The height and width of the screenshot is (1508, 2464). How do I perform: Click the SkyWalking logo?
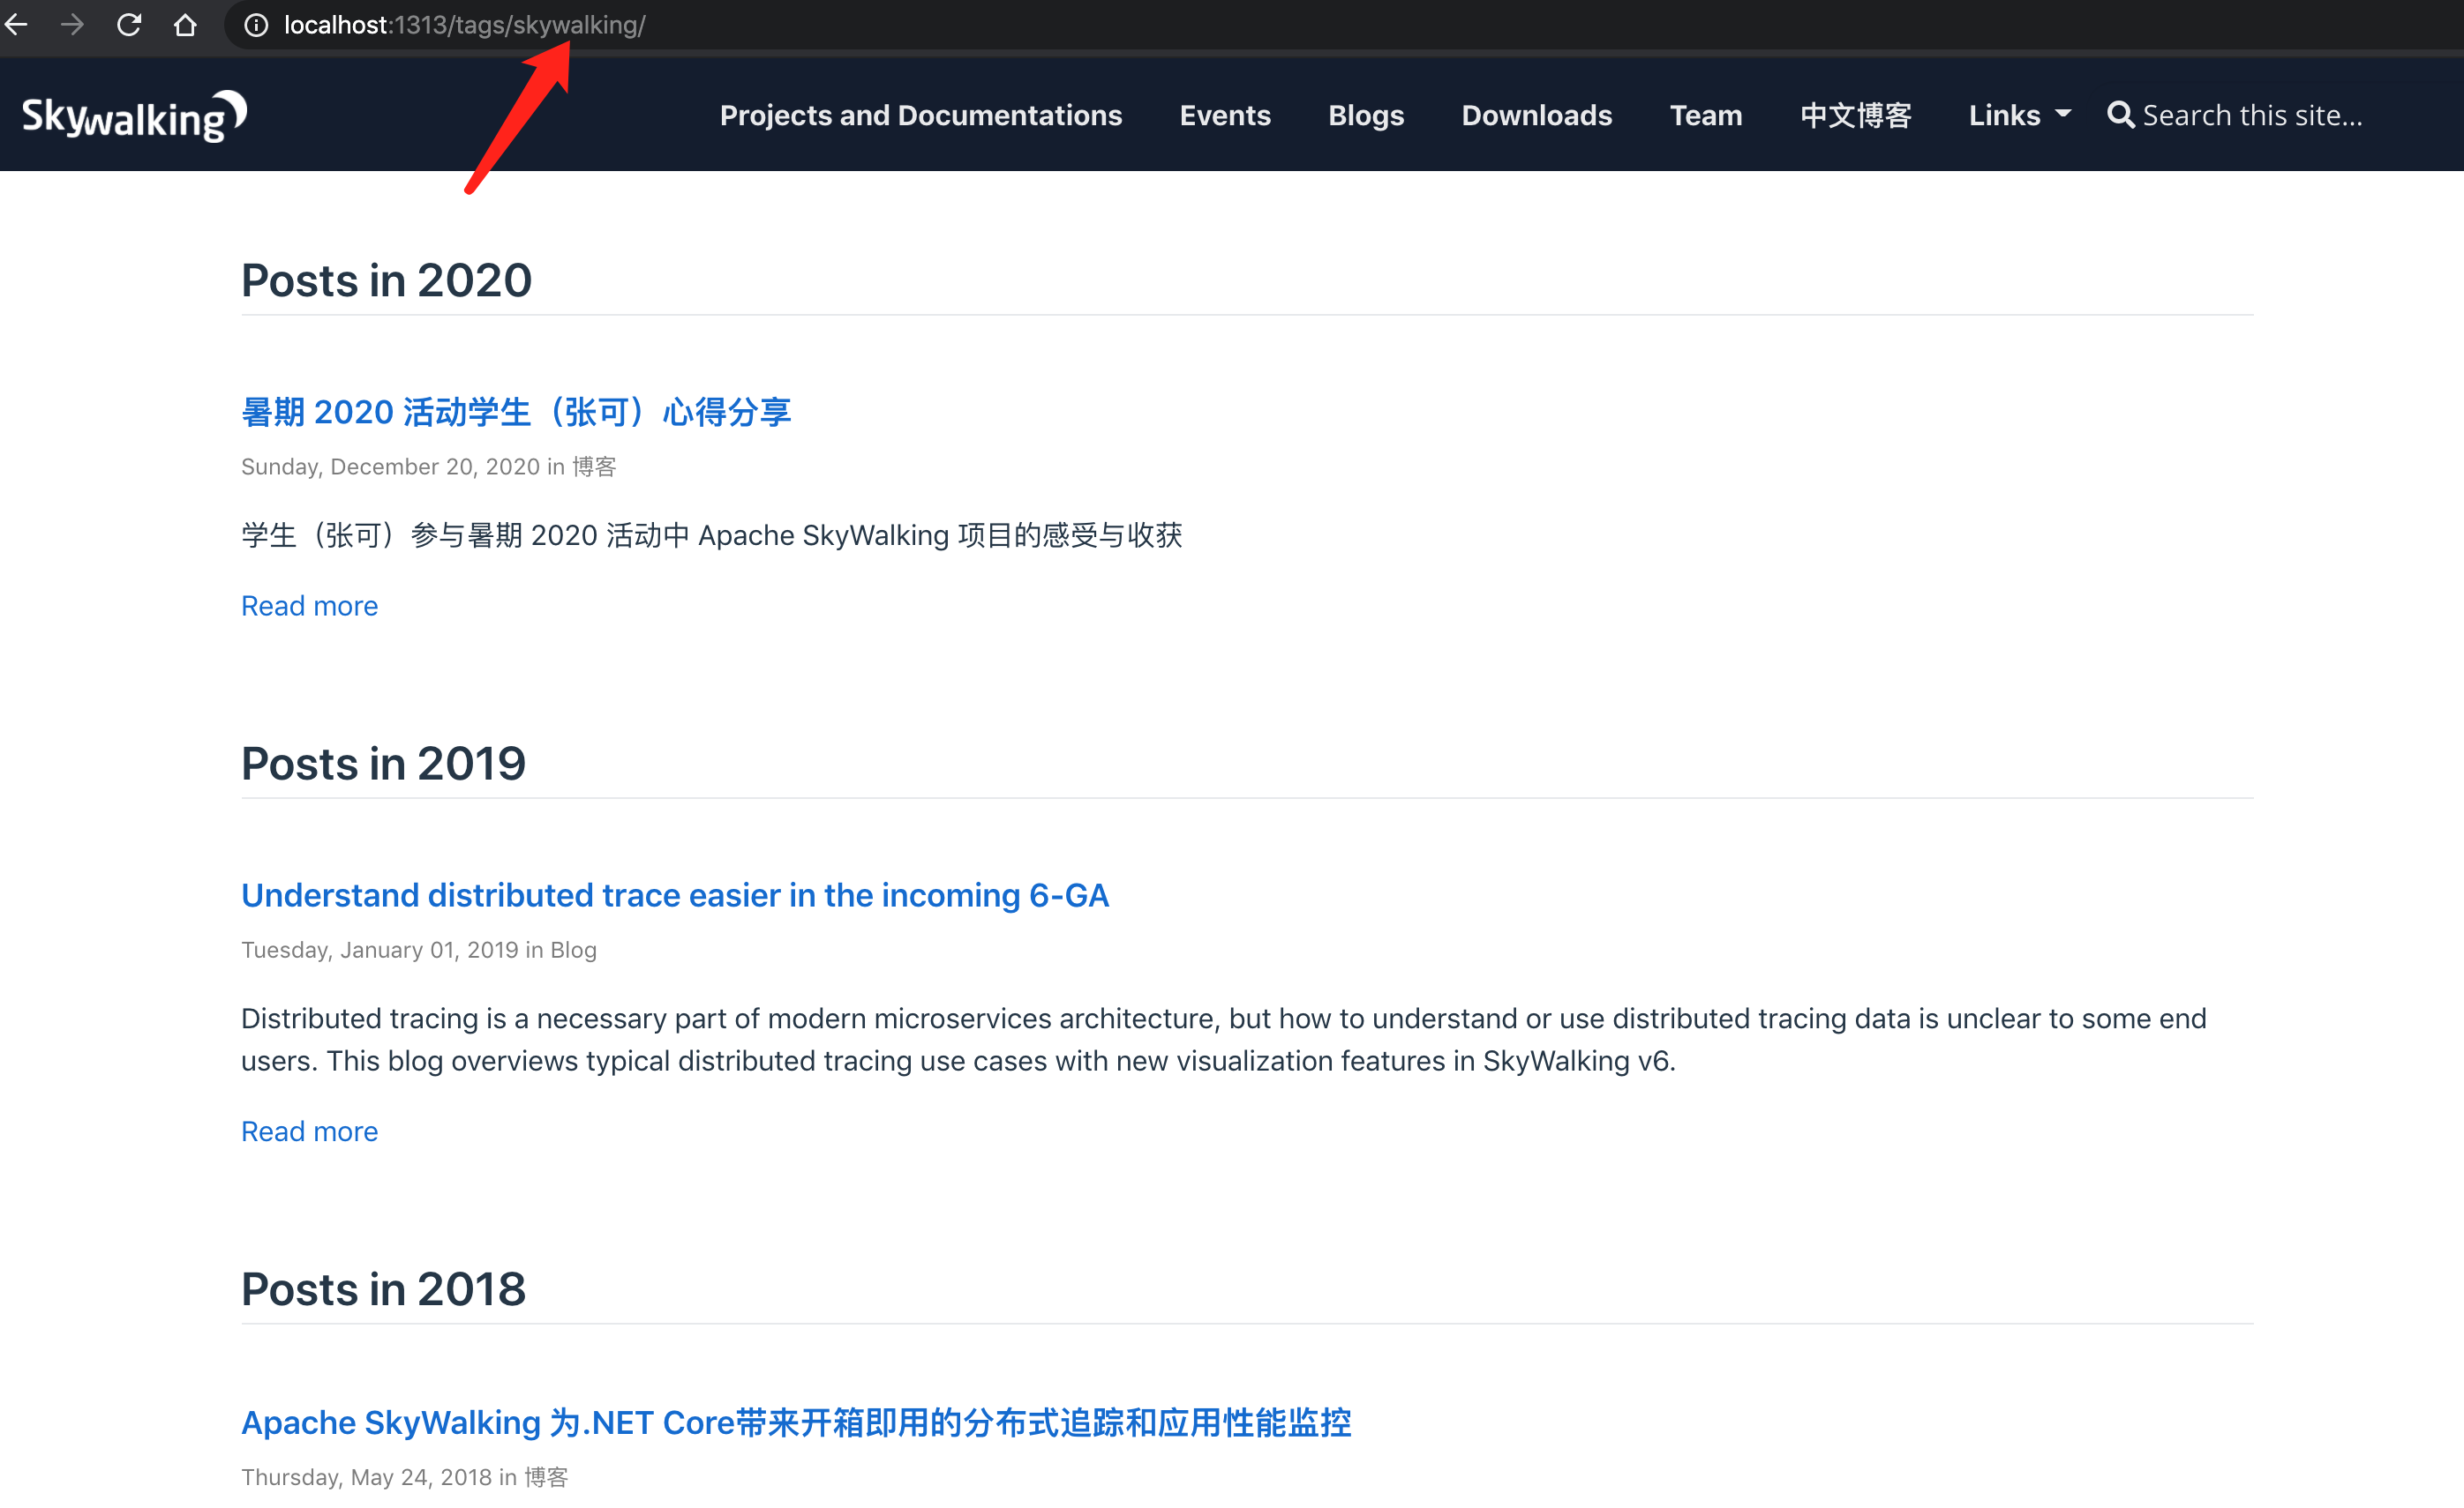[134, 116]
